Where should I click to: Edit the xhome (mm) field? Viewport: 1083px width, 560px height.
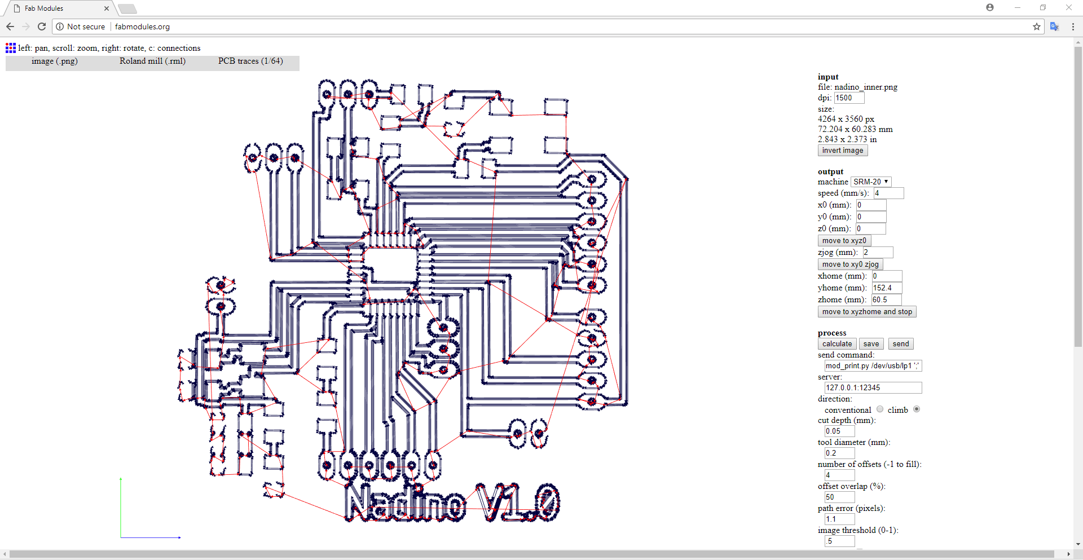[x=887, y=276]
